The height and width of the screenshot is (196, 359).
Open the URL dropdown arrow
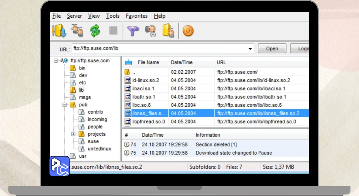pos(250,49)
